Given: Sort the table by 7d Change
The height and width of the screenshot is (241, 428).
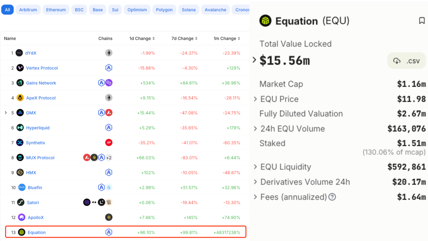Looking at the screenshot, I should tap(184, 39).
